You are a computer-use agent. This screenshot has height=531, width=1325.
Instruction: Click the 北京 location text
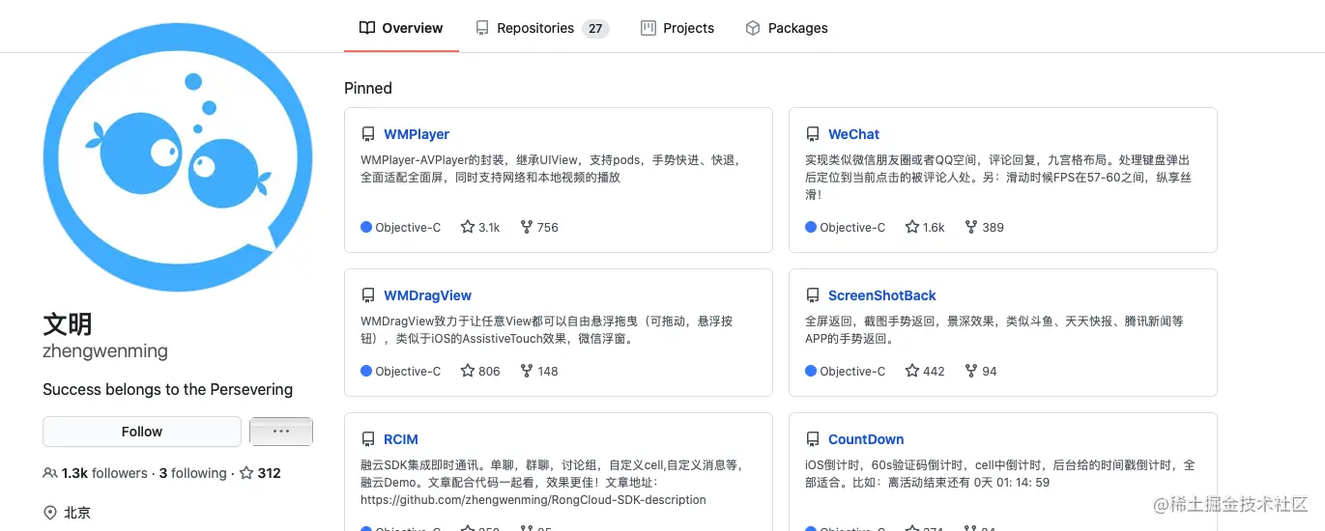77,513
